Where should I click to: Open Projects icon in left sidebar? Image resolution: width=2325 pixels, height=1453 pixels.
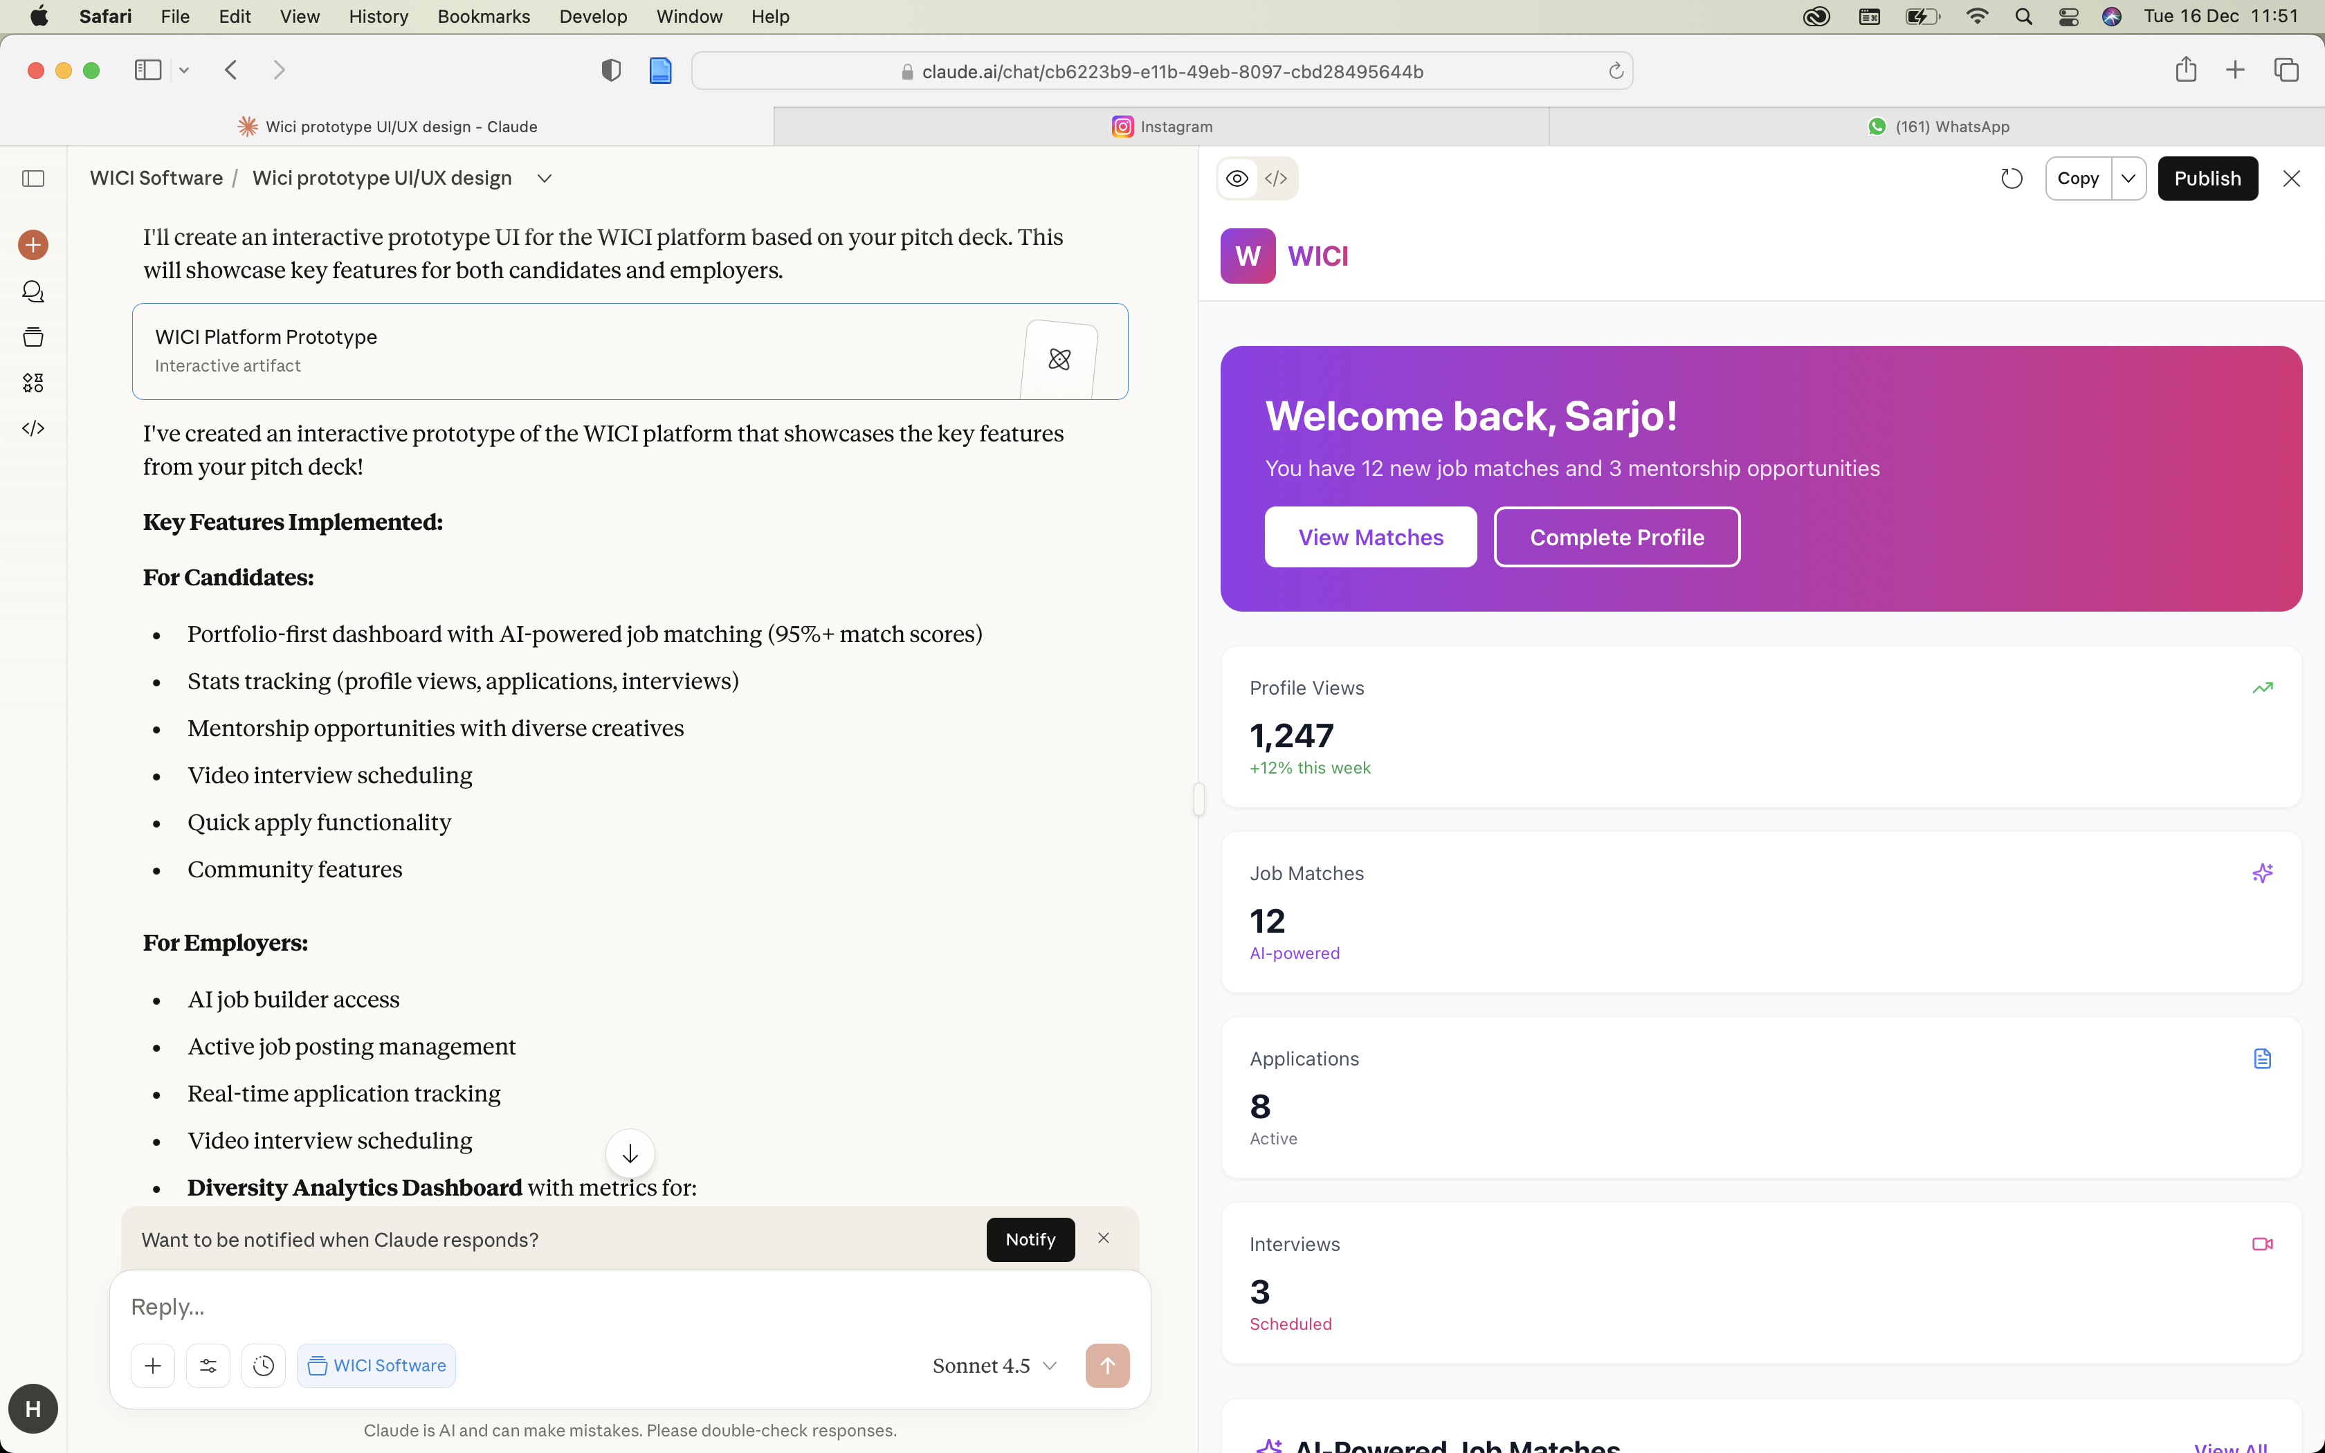tap(33, 338)
